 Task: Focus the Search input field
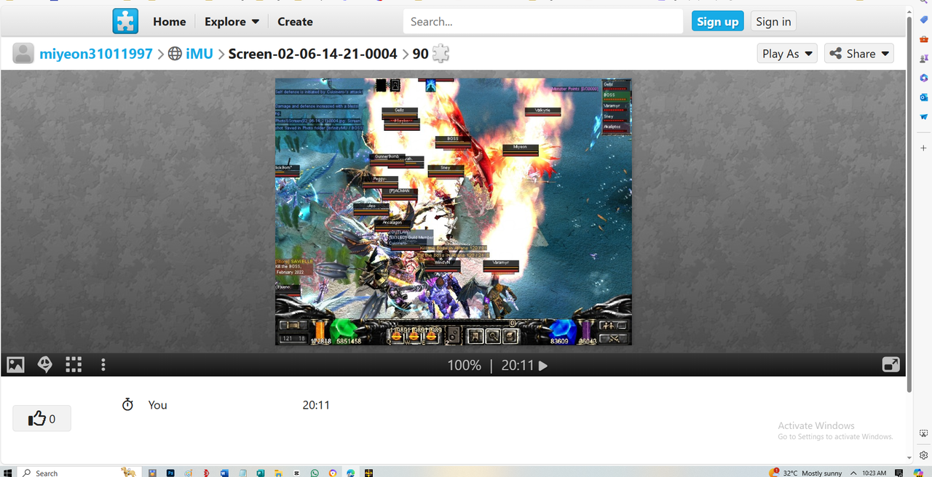point(543,22)
